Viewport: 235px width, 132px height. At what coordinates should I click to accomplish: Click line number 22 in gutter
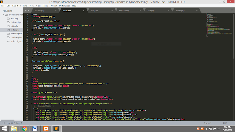pyautogui.click(x=27, y=61)
